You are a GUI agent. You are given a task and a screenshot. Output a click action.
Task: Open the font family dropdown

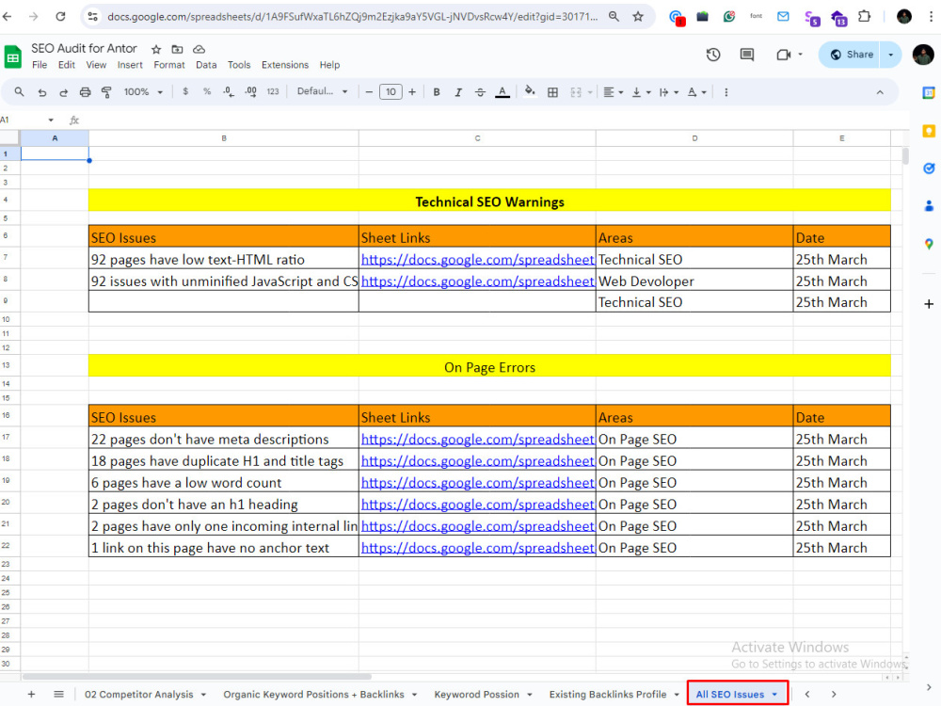pos(322,91)
